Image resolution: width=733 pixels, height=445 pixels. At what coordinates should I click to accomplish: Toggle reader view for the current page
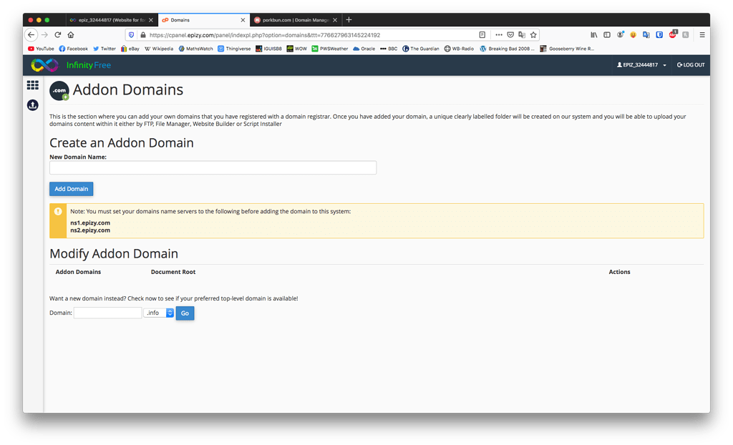point(482,34)
